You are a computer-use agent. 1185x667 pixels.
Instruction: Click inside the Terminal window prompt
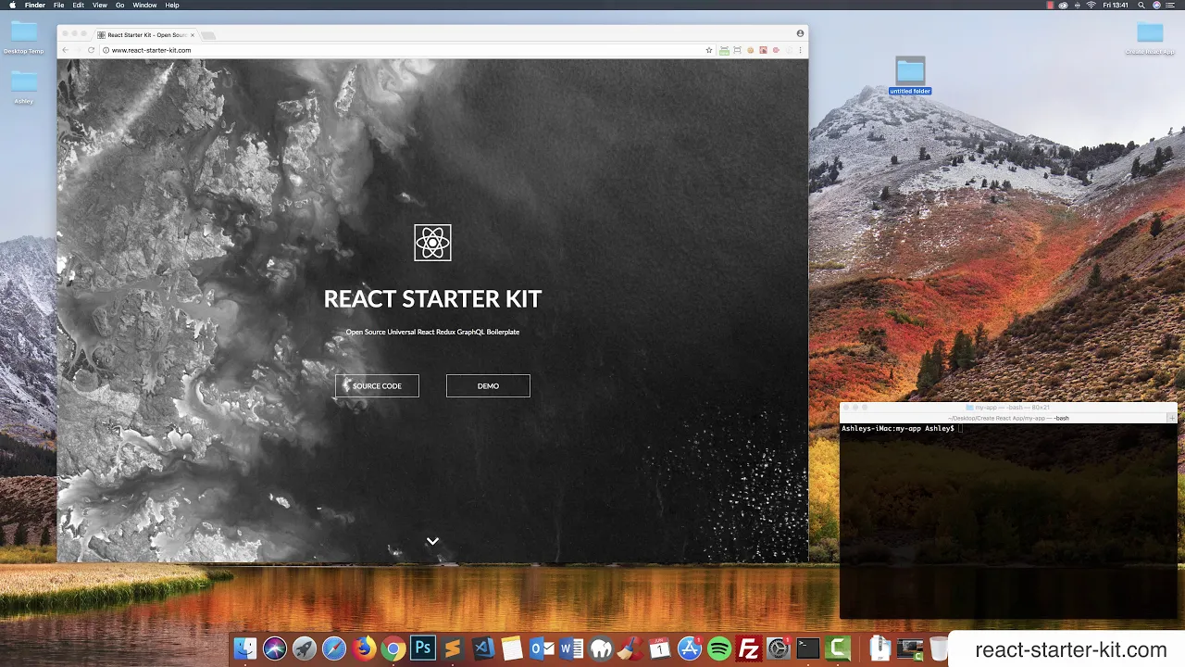pos(1008,522)
